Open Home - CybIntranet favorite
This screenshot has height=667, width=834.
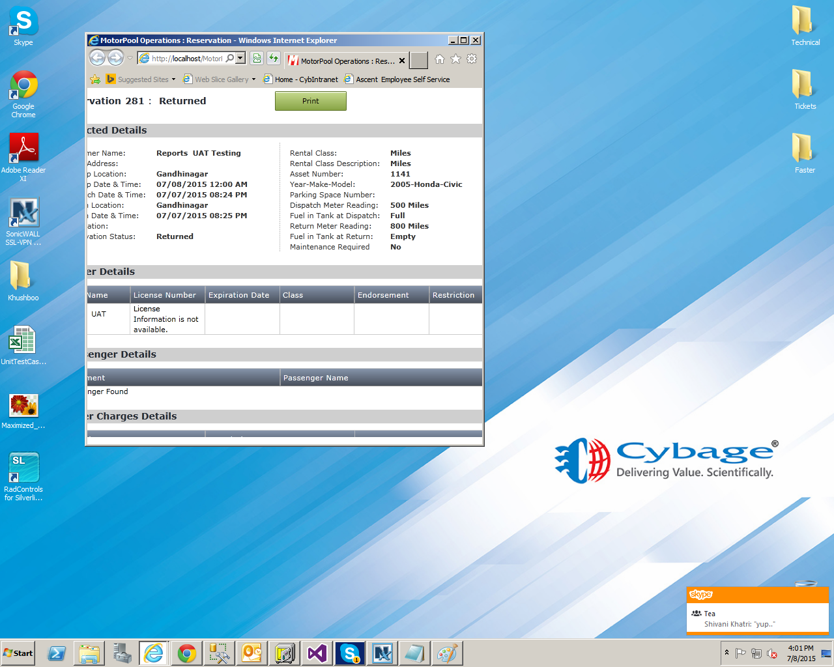point(300,79)
